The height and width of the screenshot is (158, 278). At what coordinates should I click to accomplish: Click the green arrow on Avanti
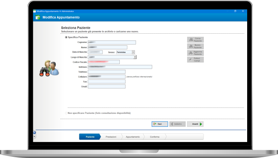[x=201, y=124]
